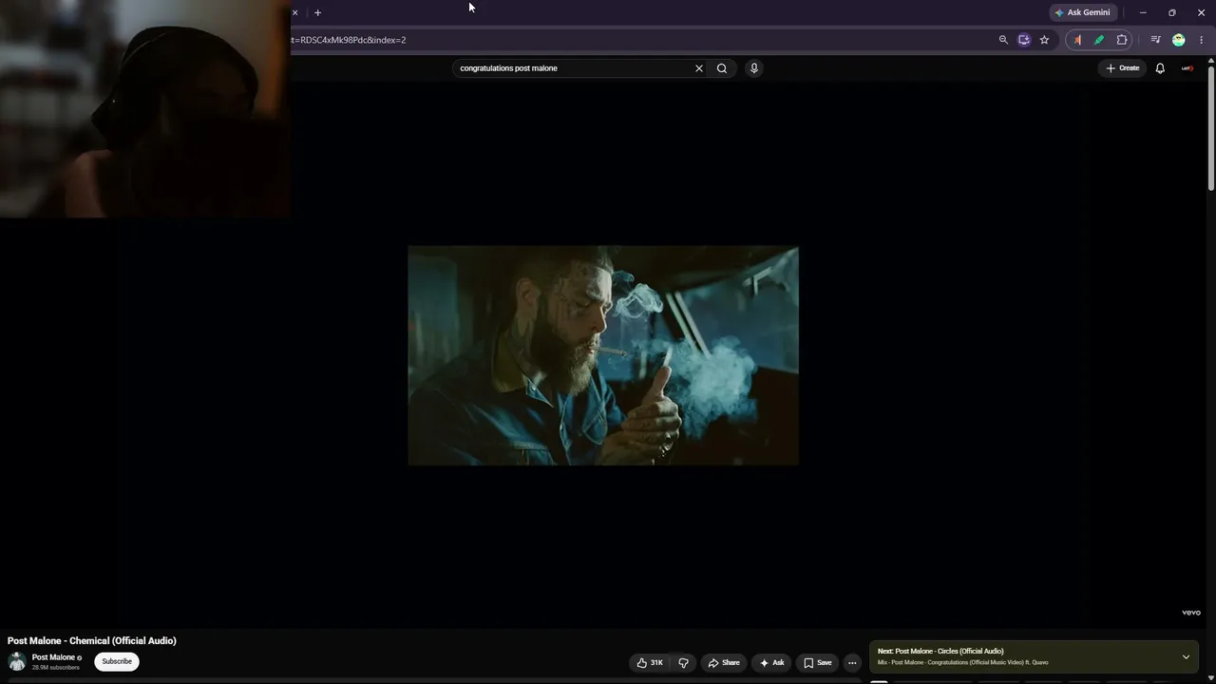The image size is (1216, 684).
Task: Click the install app icon in address bar
Action: pos(1024,40)
